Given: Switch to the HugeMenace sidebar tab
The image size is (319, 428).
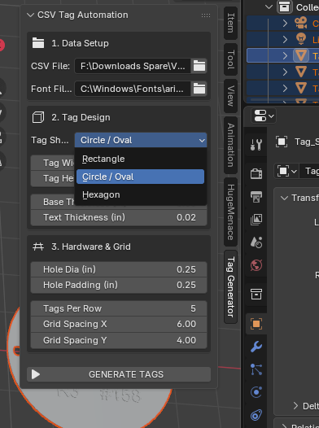Looking at the screenshot, I should 230,212.
